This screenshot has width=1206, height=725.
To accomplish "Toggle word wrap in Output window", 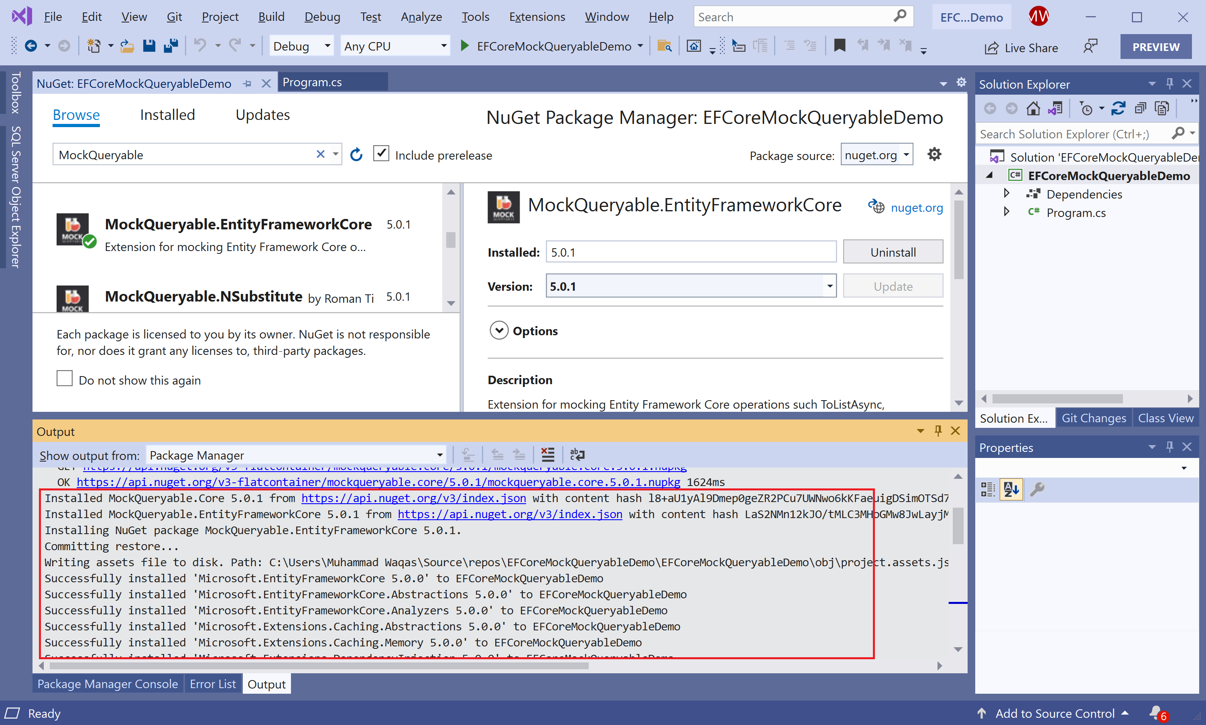I will point(577,455).
